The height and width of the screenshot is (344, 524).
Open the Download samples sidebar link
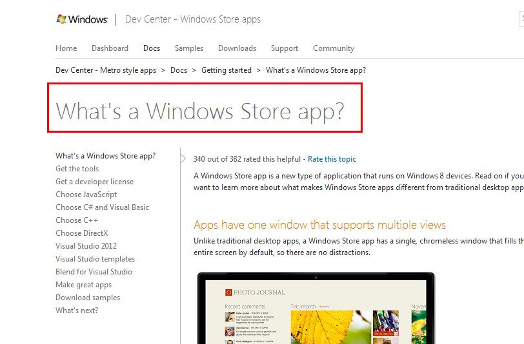point(88,298)
